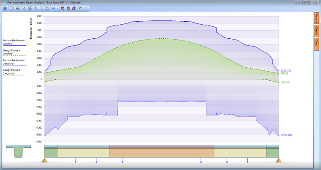Click the greyed redo arrow
Viewport: 321px width, 170px height.
87,9
